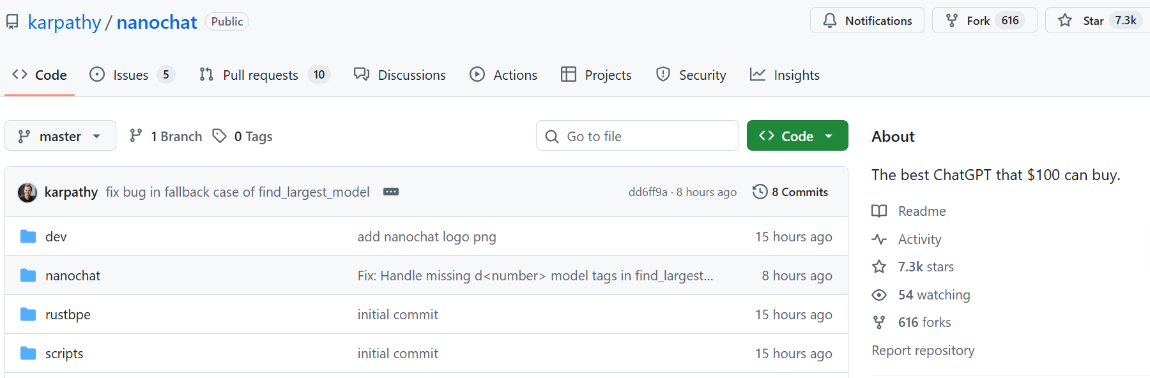Open the dev folder
The height and width of the screenshot is (378, 1150).
[x=56, y=237]
